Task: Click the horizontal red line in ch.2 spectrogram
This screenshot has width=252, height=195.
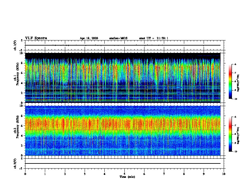Action: pyautogui.click(x=122, y=130)
